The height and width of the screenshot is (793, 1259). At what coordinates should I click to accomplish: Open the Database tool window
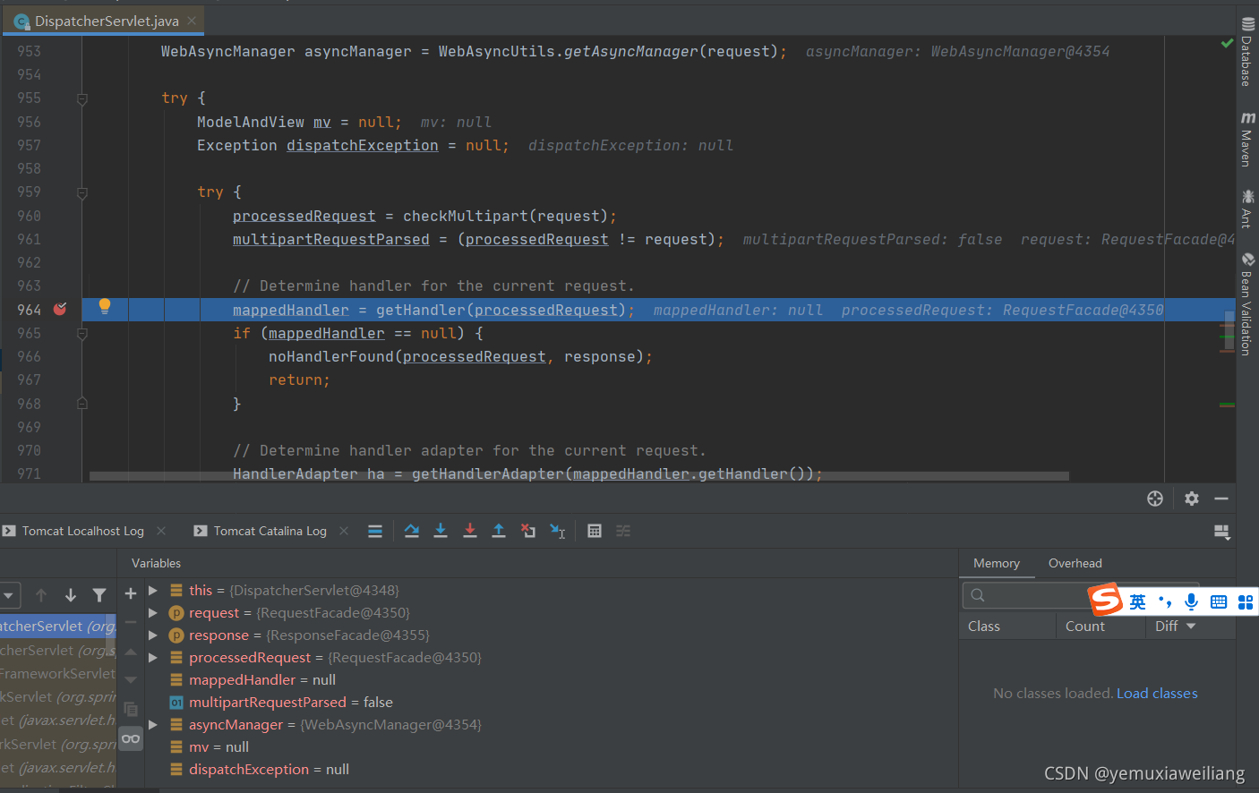[1247, 51]
